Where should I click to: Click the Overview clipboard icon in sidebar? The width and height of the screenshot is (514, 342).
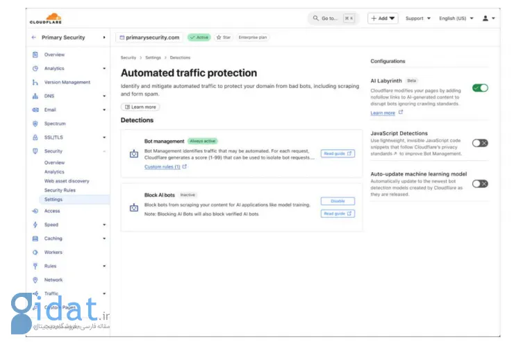click(35, 55)
